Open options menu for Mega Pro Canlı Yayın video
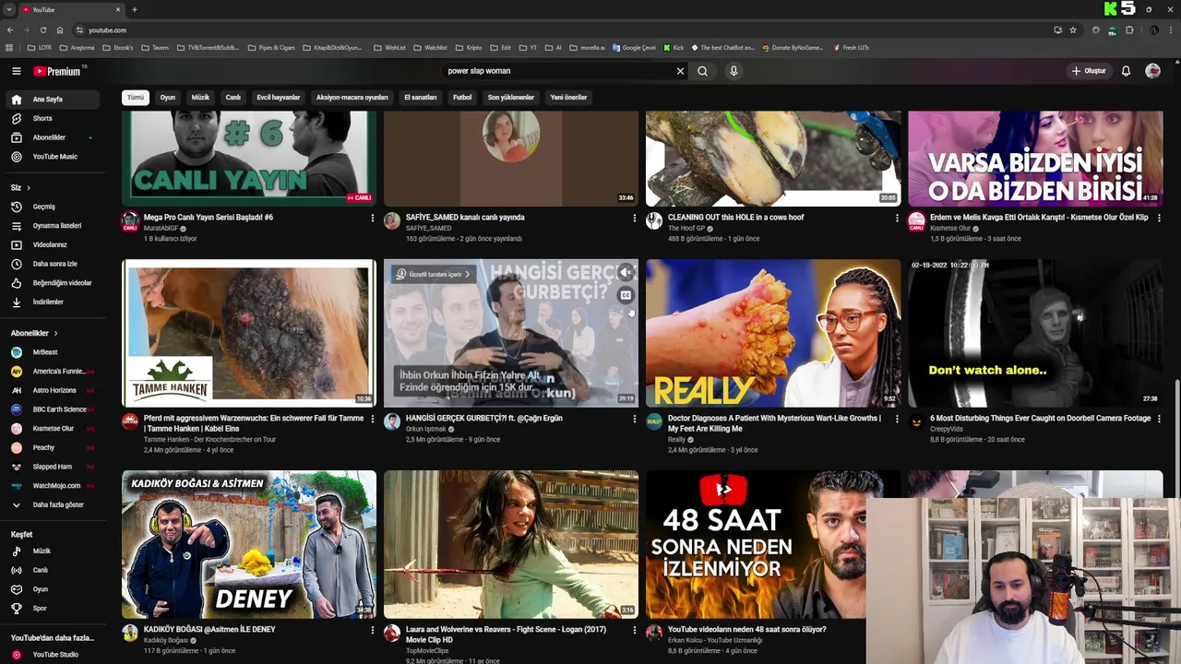The width and height of the screenshot is (1181, 664). pos(372,218)
